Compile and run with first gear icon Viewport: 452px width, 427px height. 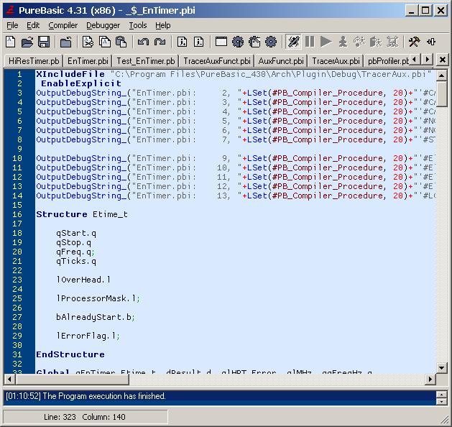238,42
